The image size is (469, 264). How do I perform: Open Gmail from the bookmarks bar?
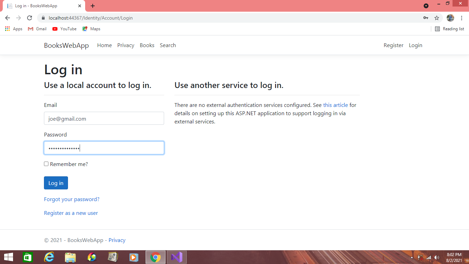37,29
